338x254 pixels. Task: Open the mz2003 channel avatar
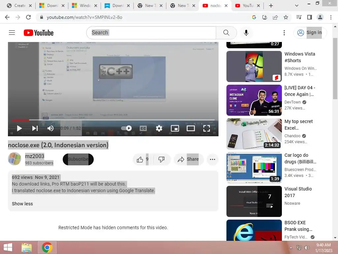tap(15, 159)
